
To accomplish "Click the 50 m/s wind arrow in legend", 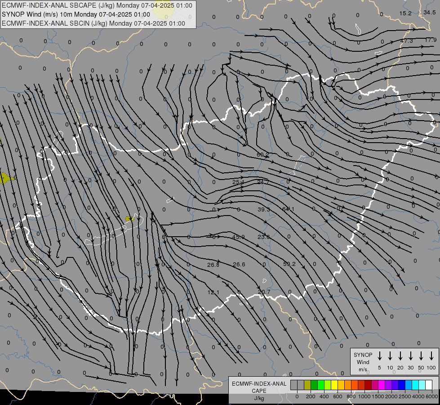I will [421, 356].
